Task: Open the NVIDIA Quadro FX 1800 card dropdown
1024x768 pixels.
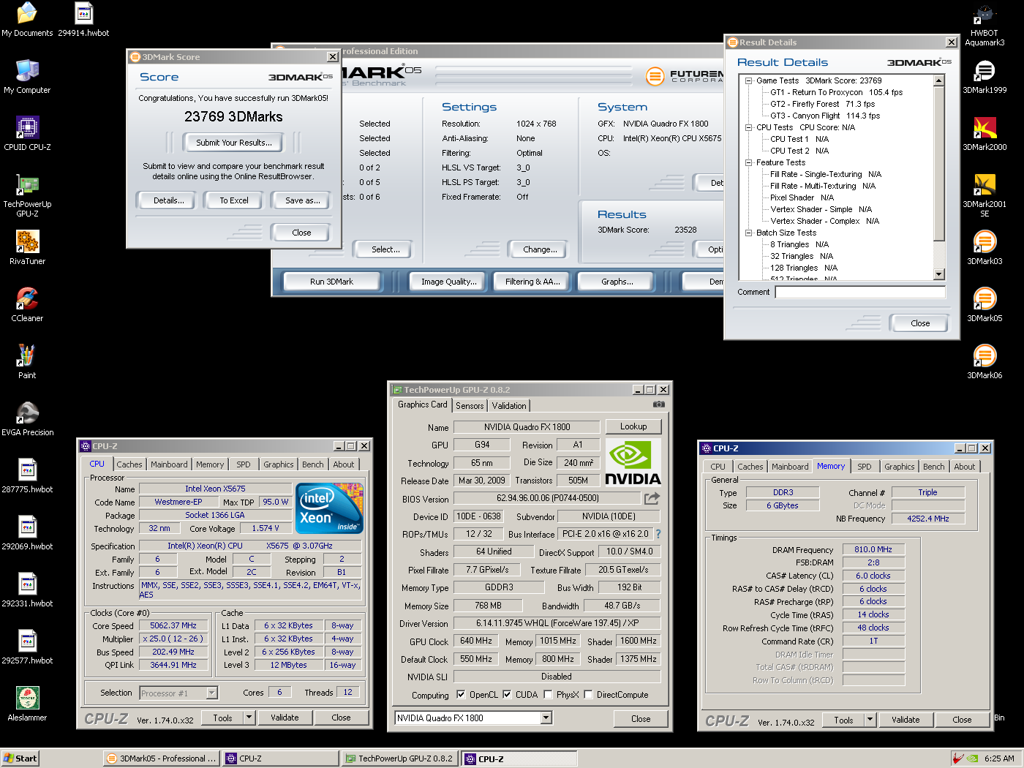Action: [546, 718]
